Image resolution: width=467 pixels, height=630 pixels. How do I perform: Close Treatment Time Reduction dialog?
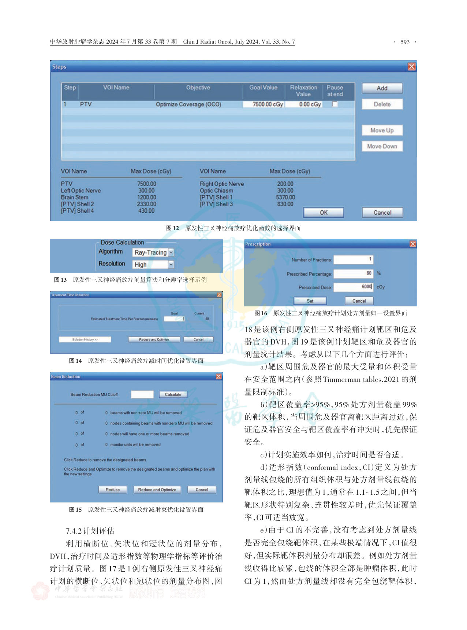click(x=219, y=295)
